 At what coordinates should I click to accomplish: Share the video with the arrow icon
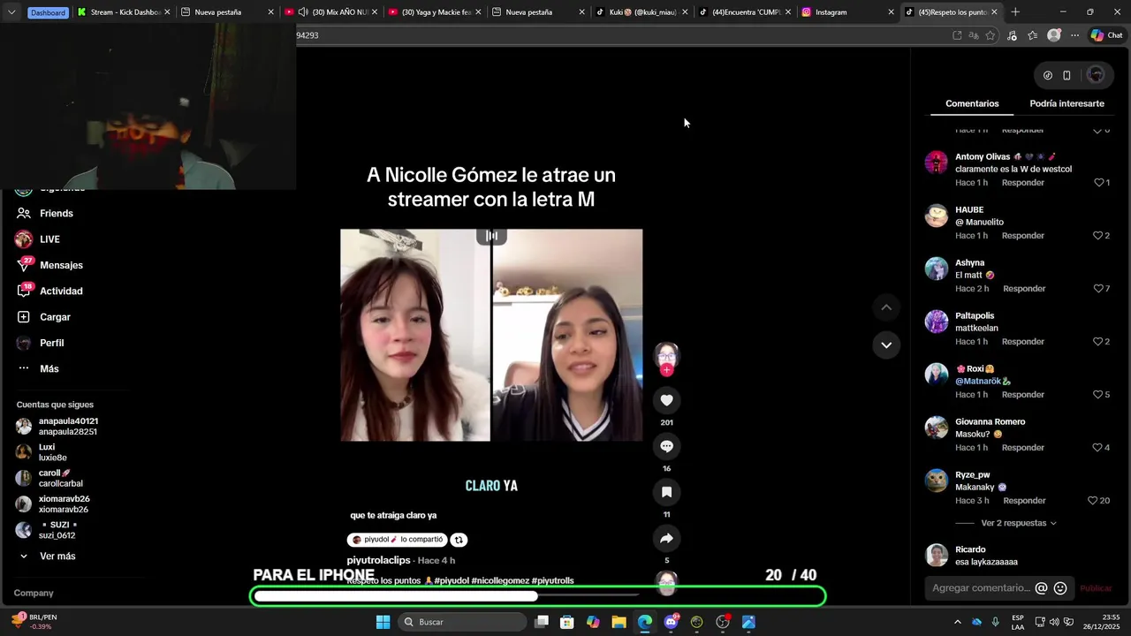click(x=666, y=538)
